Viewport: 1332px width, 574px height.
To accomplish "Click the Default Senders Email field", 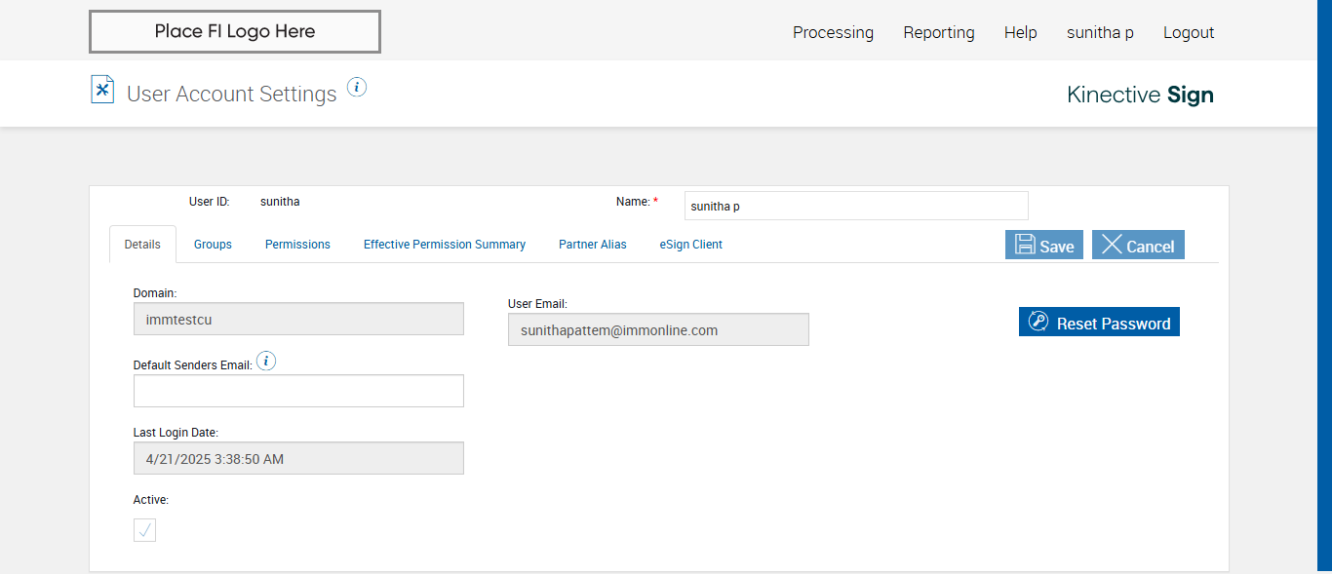I will coord(298,391).
